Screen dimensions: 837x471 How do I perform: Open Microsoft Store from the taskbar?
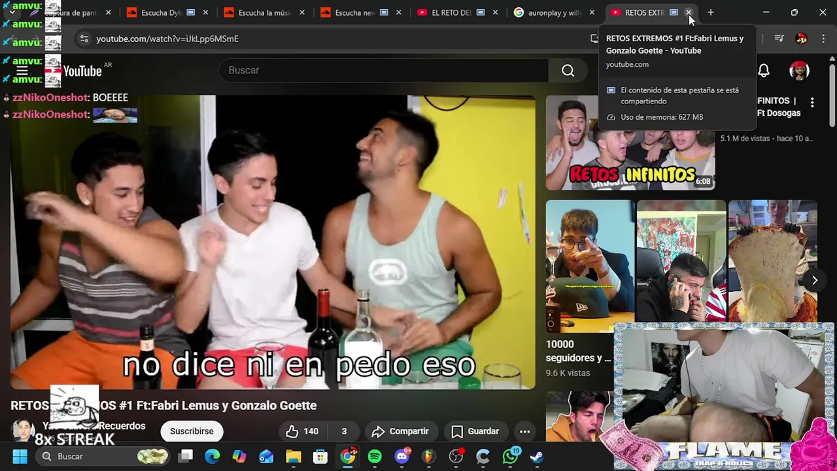(x=320, y=456)
